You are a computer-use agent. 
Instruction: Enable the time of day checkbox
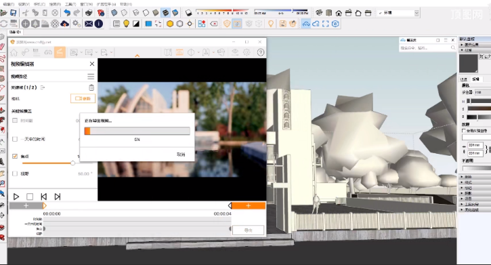coord(15,139)
